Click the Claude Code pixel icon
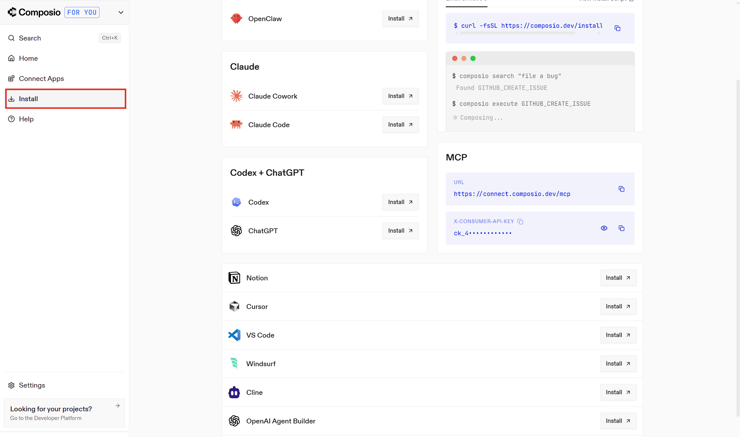This screenshot has height=437, width=740. click(x=236, y=125)
